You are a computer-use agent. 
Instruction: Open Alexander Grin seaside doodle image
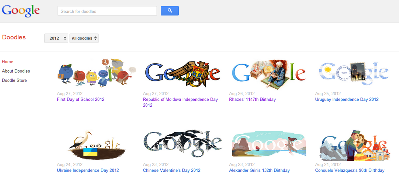[x=269, y=144]
